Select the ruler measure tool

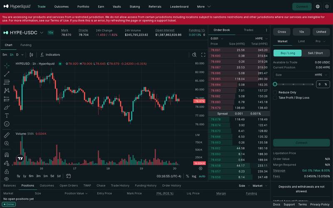7,135
